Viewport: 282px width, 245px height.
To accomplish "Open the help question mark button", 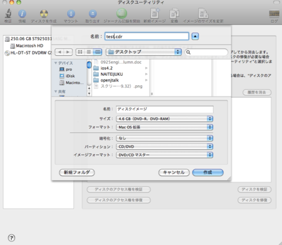I will coord(11,237).
